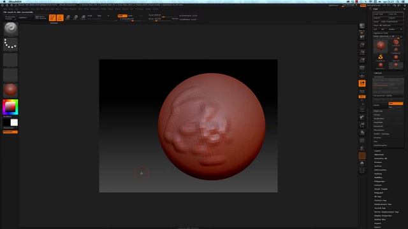Select the PolyMesh3D star tool thumbnail
The image size is (408, 229).
[x=396, y=50]
